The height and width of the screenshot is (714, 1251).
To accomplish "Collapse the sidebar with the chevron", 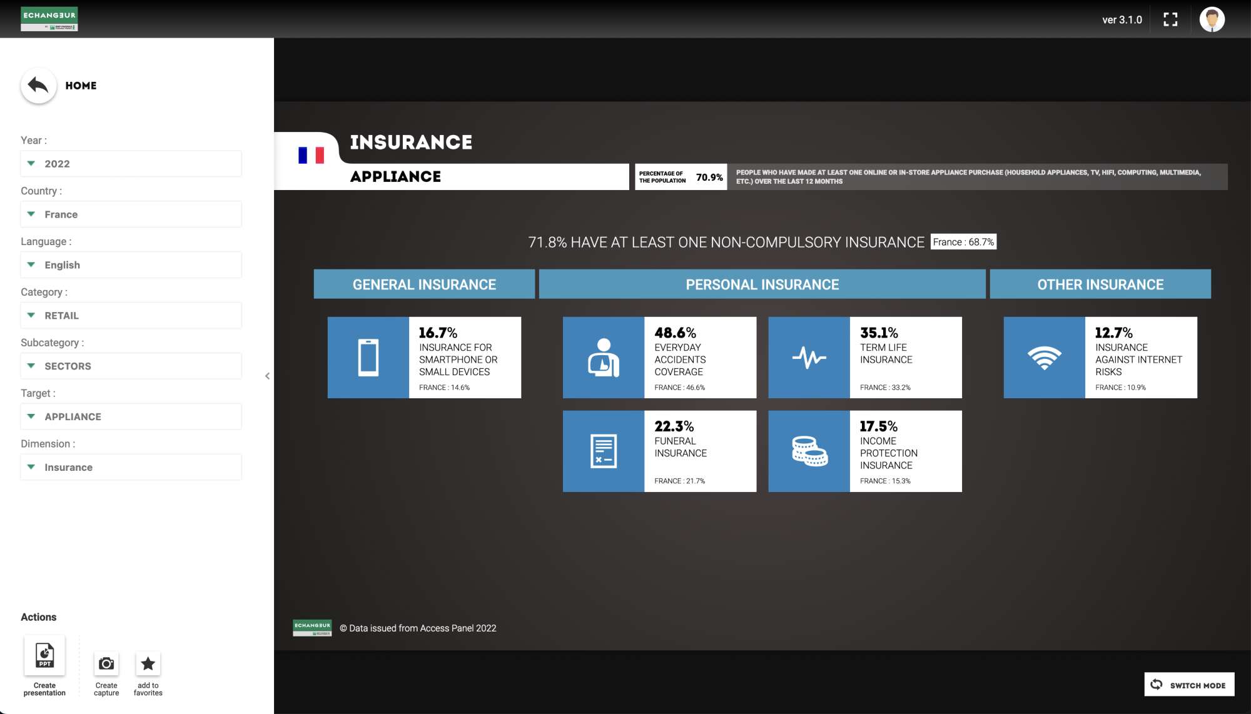I will point(267,376).
